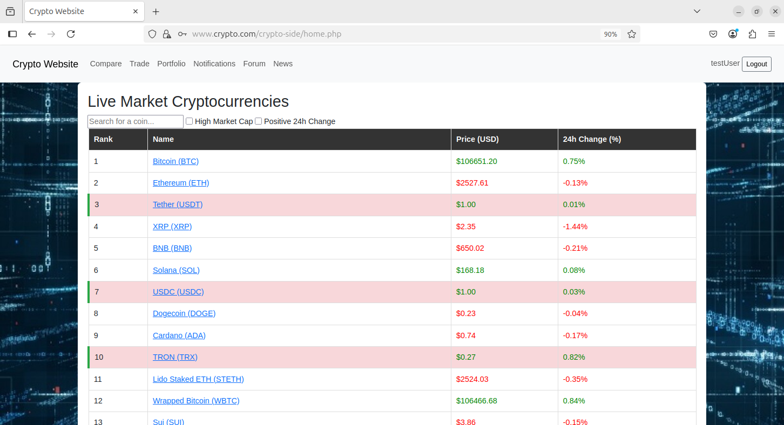Viewport: 784px width, 425px height.
Task: Open Firefox application menu
Action: pyautogui.click(x=772, y=34)
